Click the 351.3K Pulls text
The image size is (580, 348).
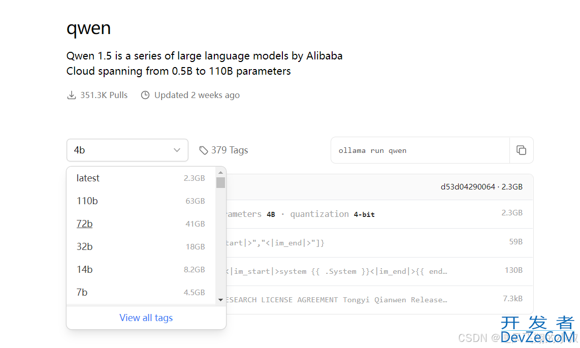point(104,96)
